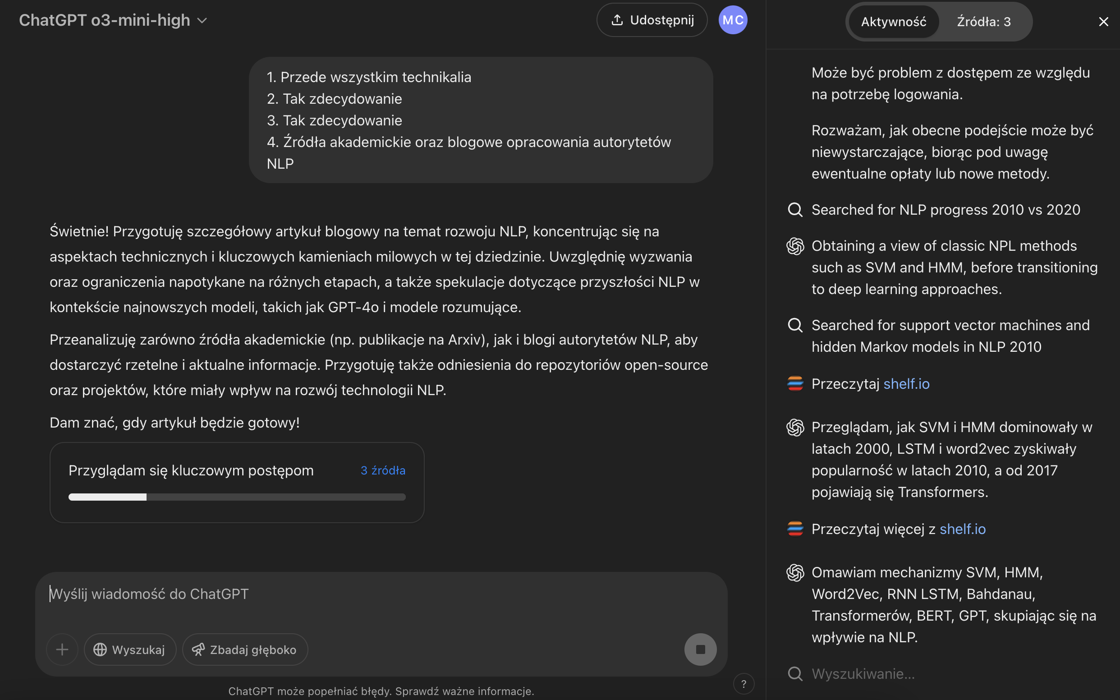Viewport: 1120px width, 700px height.
Task: Switch to the Aktywność tab
Action: 893,21
